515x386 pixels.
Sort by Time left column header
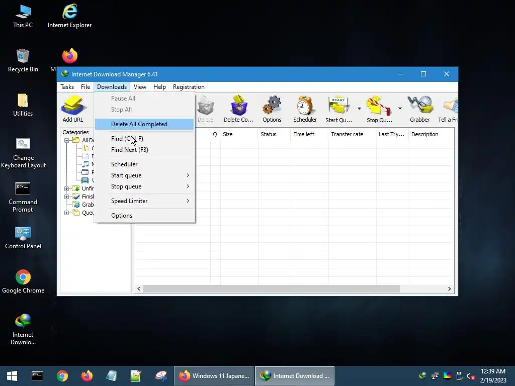(x=309, y=134)
